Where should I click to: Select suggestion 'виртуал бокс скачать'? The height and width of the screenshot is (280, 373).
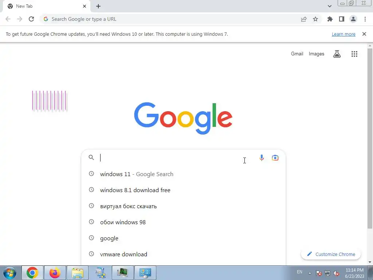[x=184, y=206]
